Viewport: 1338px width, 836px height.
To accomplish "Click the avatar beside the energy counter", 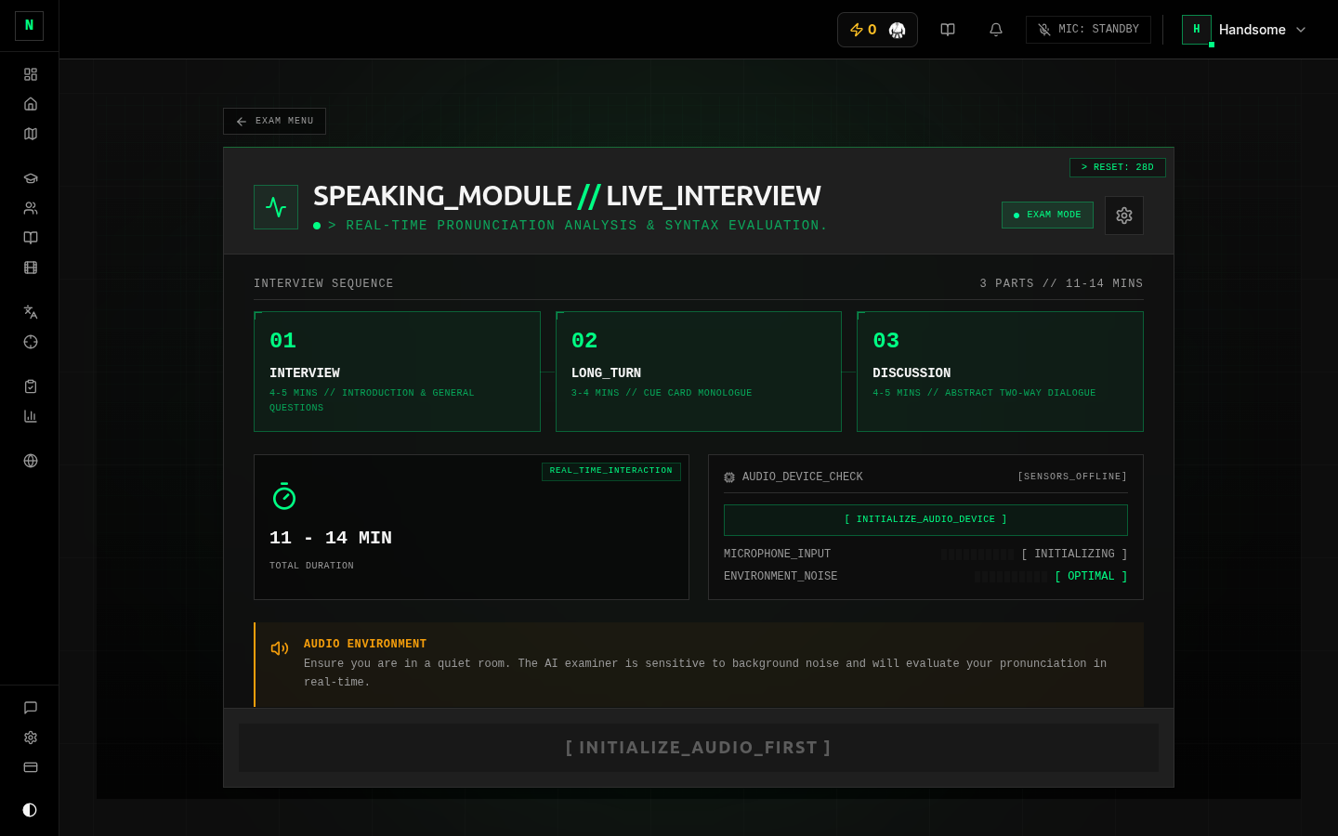I will coord(897,30).
